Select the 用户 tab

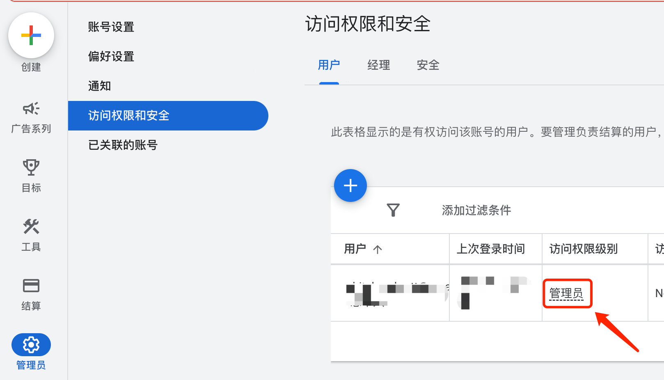tap(329, 65)
